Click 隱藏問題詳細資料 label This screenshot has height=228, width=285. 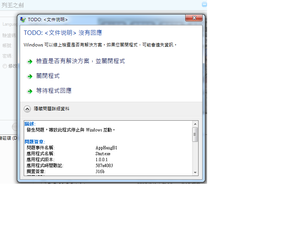point(52,109)
